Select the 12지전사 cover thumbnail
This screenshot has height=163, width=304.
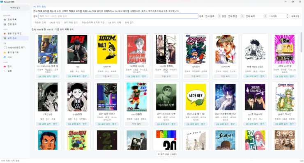196,49
